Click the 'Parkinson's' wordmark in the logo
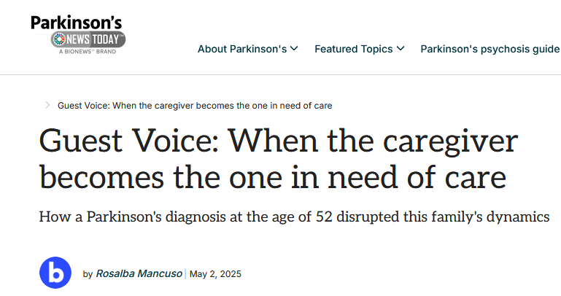The image size is (561, 296). click(76, 23)
